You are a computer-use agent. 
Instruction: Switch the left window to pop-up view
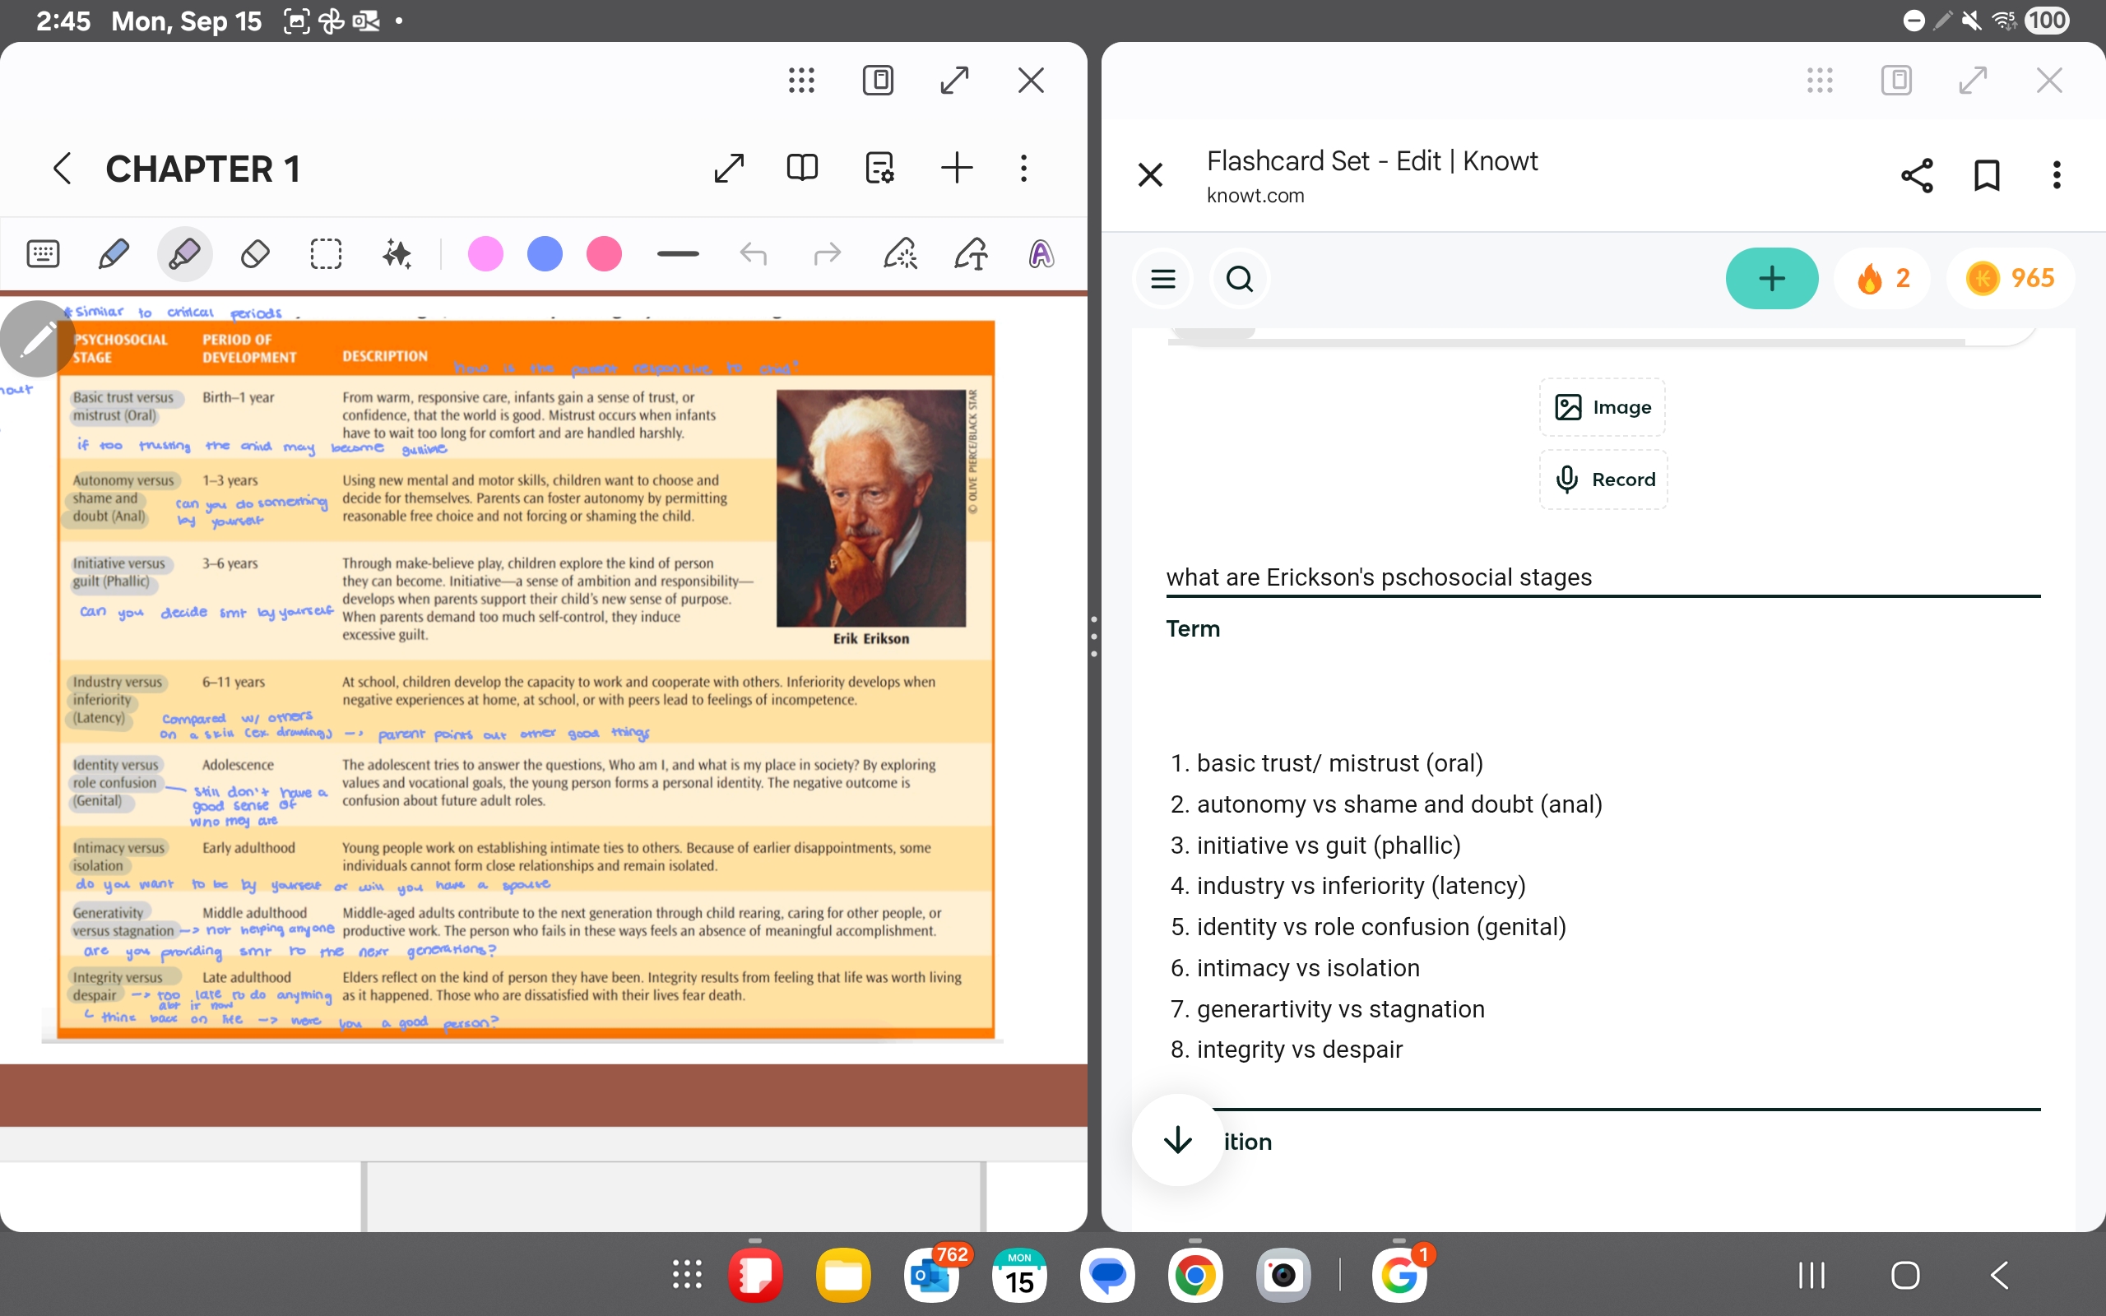click(x=878, y=80)
